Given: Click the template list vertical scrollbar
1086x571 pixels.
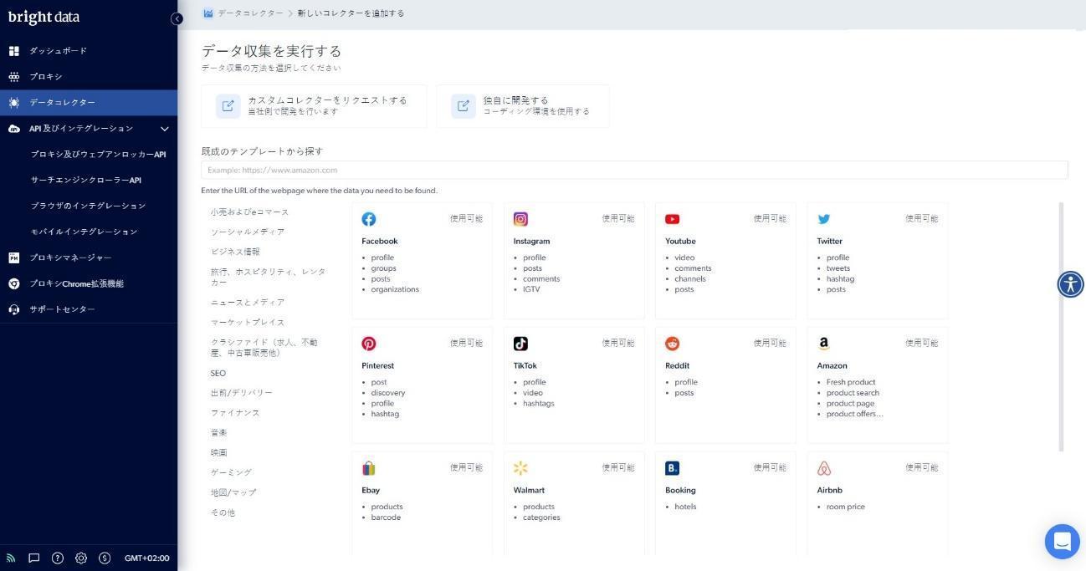Looking at the screenshot, I should 1062,326.
